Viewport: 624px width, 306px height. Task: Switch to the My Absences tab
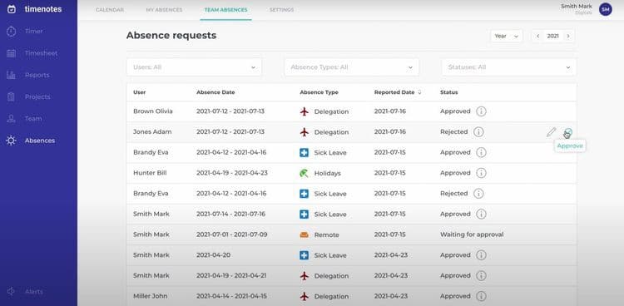click(x=164, y=10)
